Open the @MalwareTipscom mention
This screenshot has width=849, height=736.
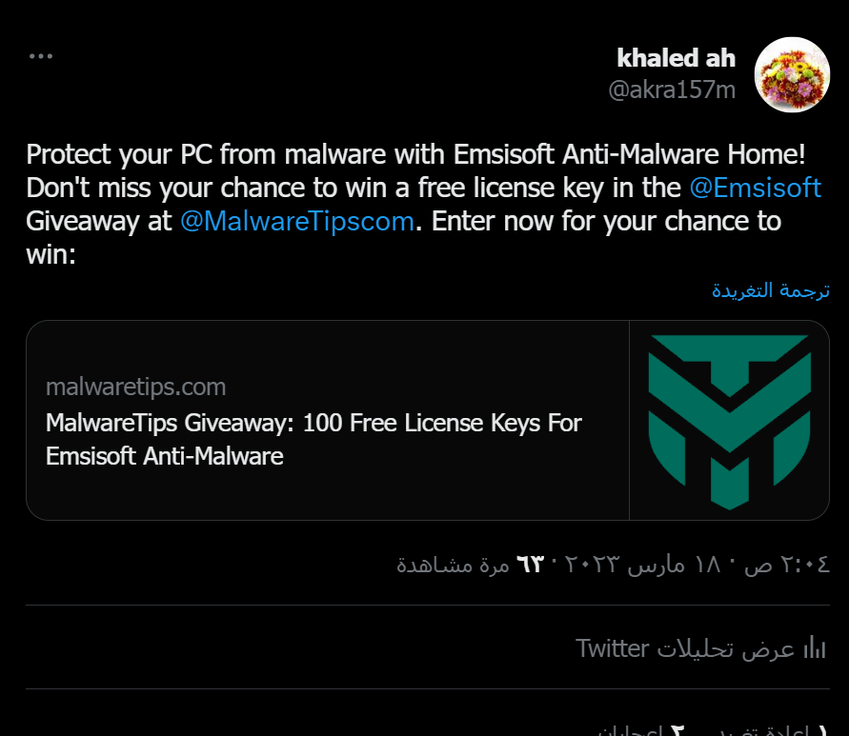[296, 221]
